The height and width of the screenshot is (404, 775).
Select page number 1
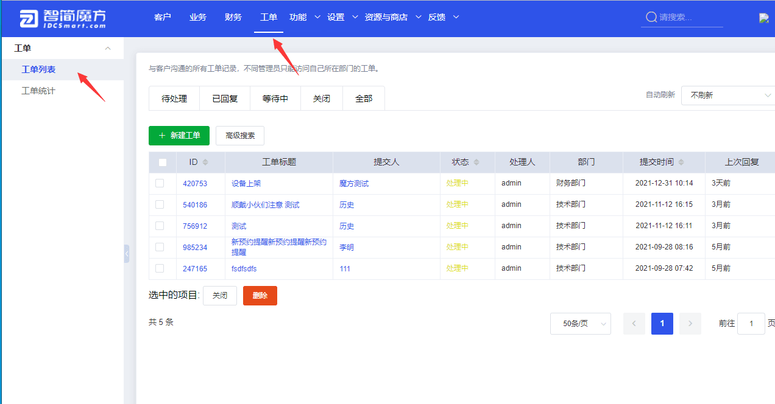click(662, 324)
